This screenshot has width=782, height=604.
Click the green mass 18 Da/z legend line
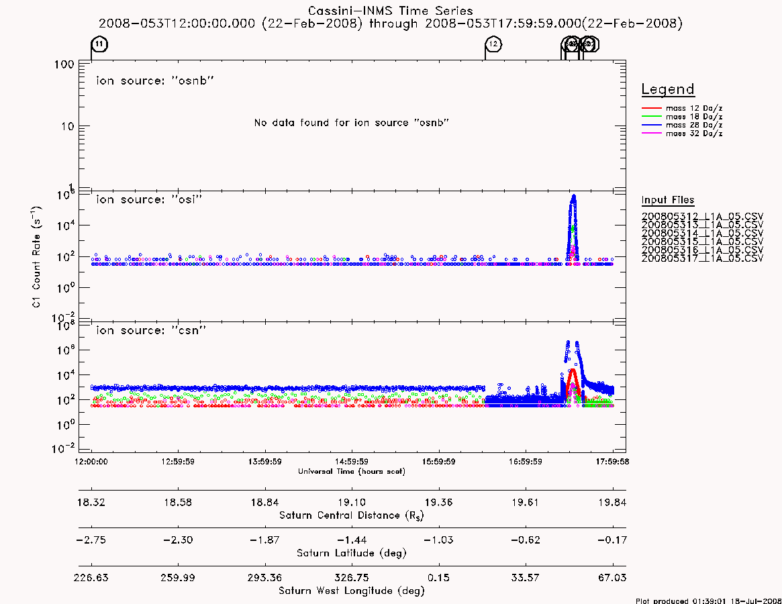pos(651,117)
